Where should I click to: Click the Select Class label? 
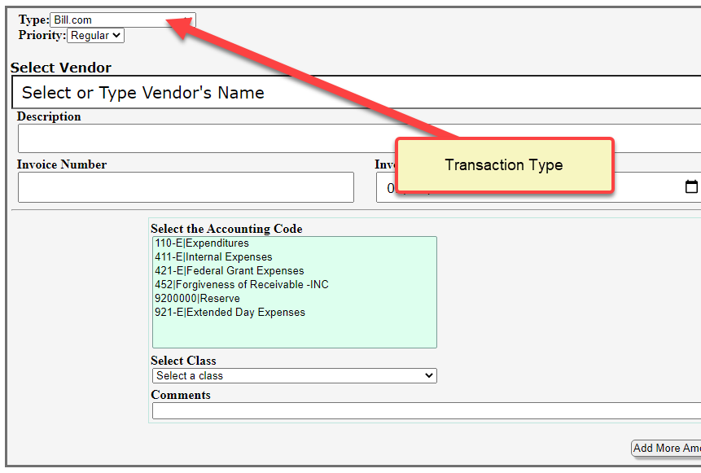tap(183, 361)
